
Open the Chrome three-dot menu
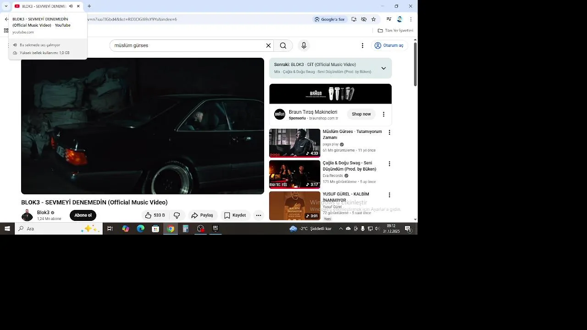click(x=410, y=19)
